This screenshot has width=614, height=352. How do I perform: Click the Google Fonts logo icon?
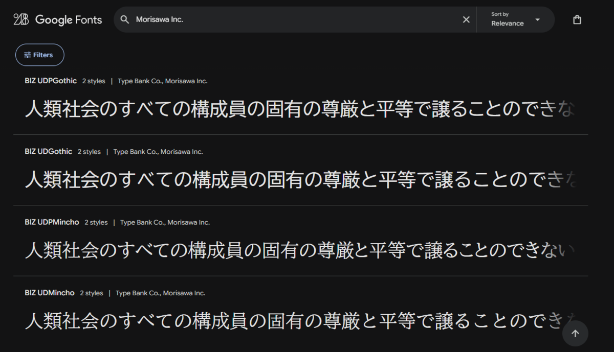(x=21, y=19)
